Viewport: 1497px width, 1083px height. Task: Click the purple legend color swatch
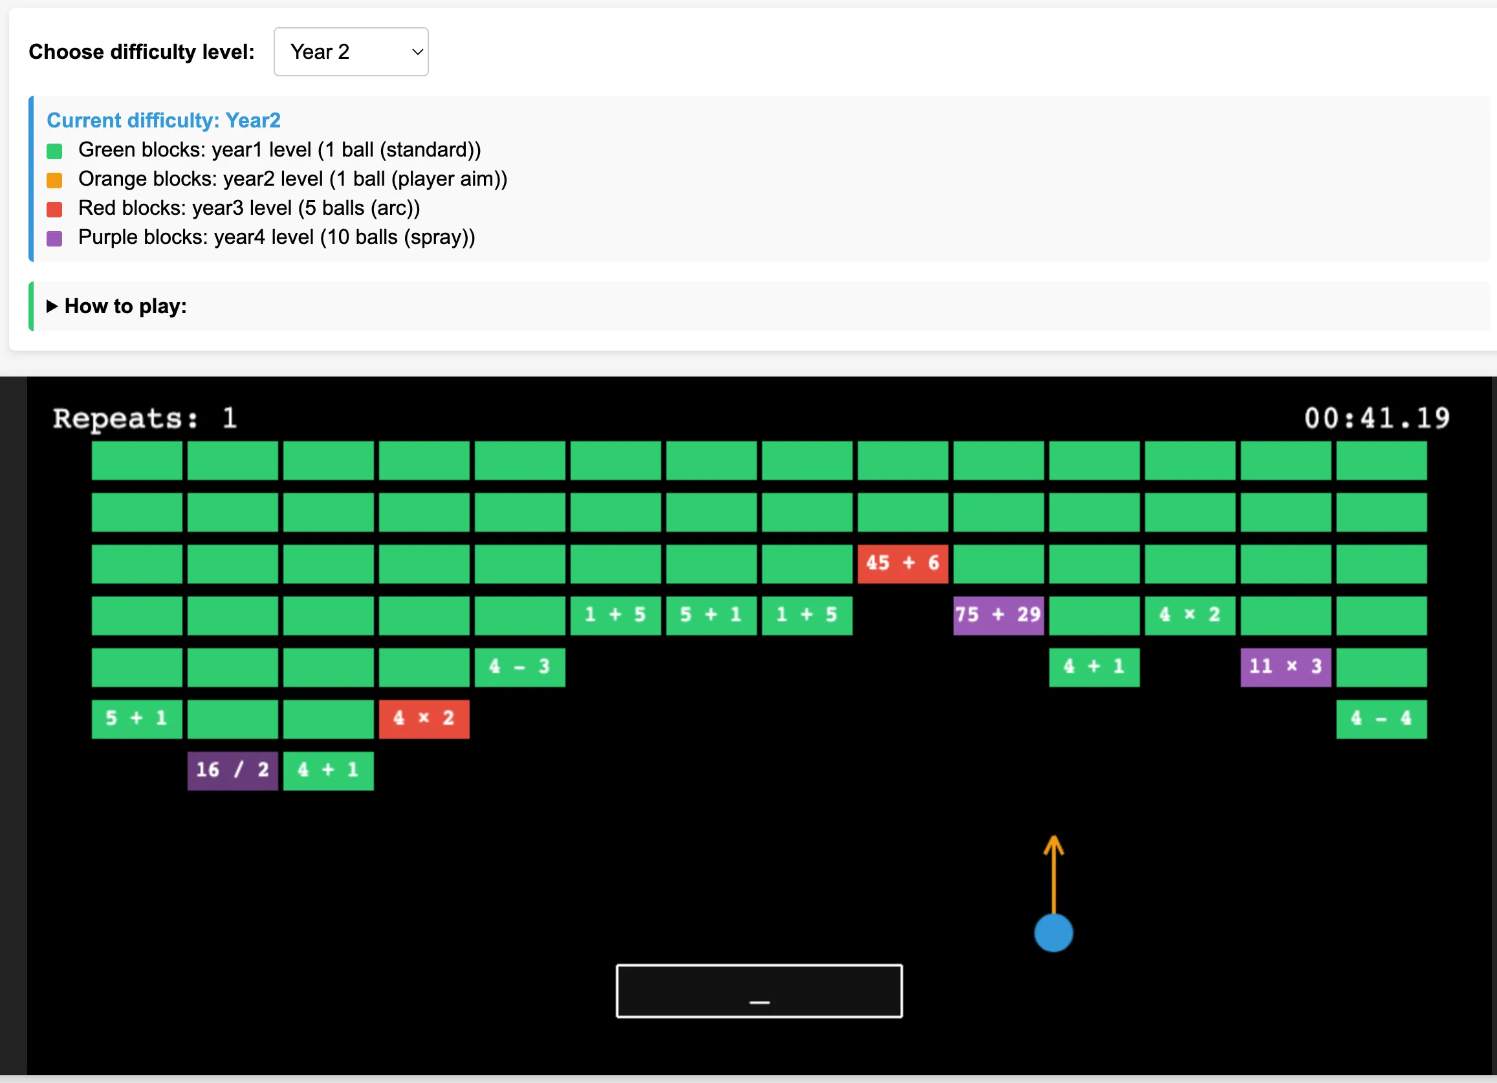coord(55,238)
